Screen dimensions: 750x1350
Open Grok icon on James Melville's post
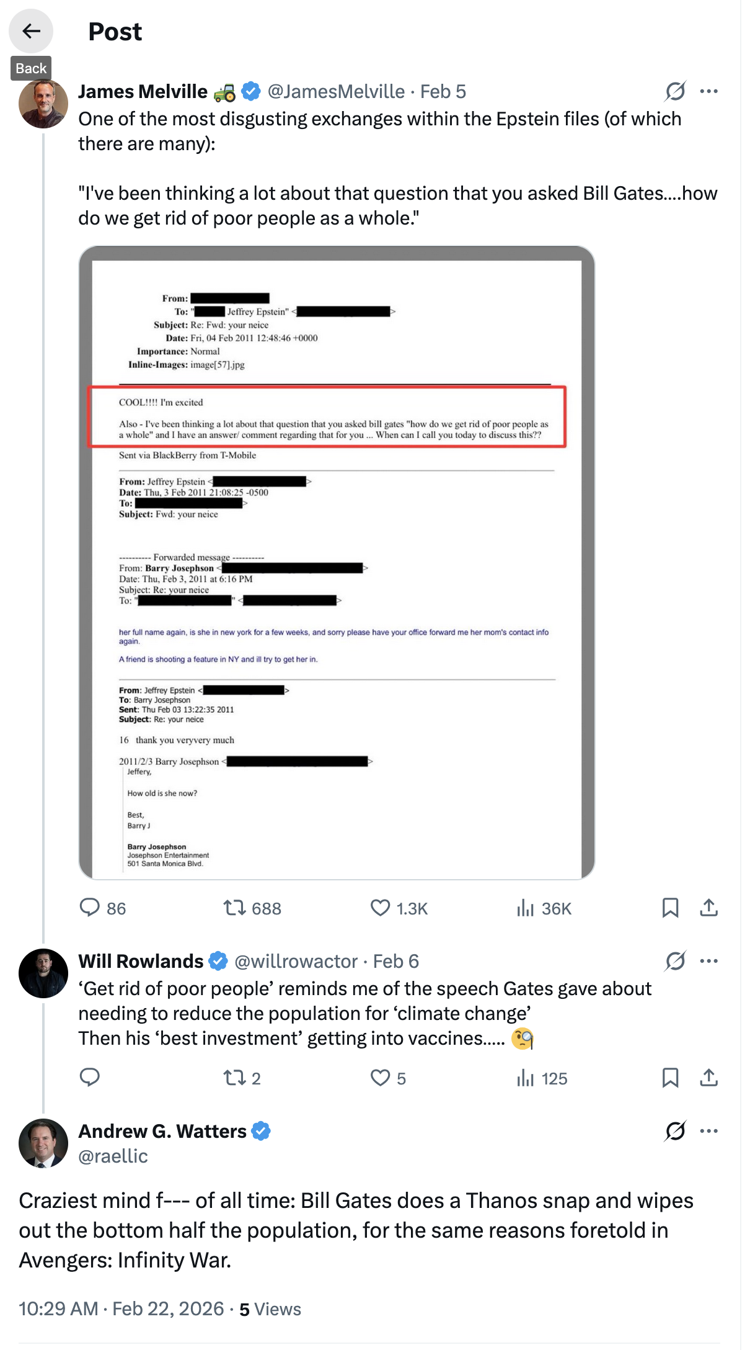click(x=675, y=92)
